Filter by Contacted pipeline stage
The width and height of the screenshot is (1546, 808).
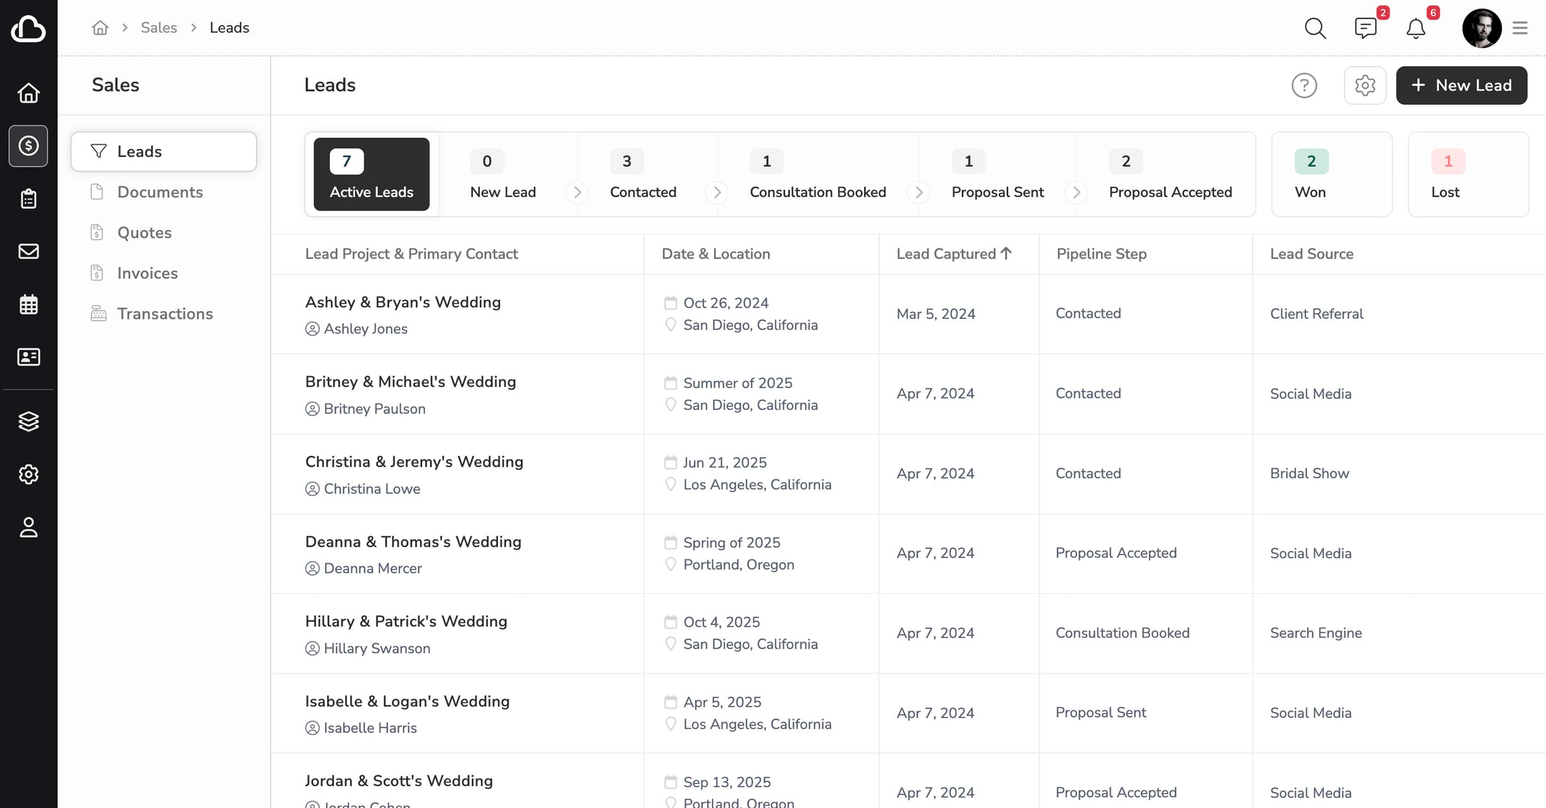pyautogui.click(x=642, y=174)
